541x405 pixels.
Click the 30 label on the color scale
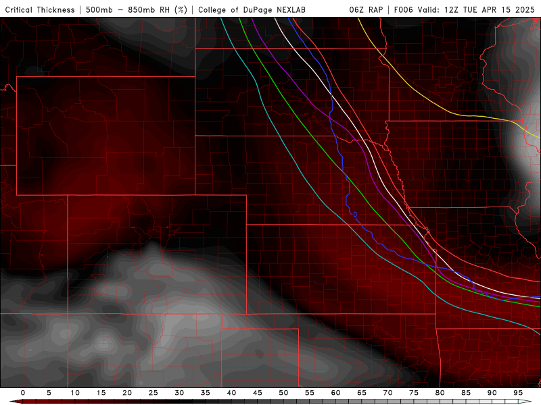[179, 393]
